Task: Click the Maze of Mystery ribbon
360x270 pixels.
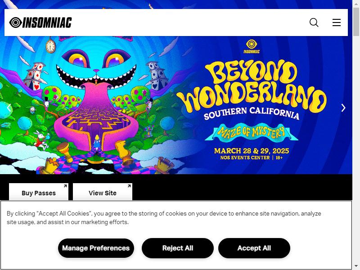Action: click(x=252, y=132)
